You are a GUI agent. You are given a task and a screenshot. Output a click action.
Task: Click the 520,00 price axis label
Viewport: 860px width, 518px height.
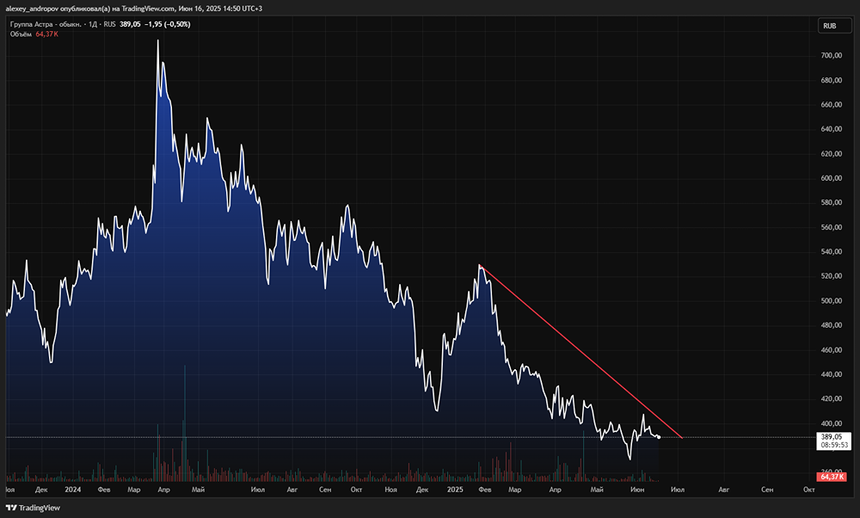point(832,276)
